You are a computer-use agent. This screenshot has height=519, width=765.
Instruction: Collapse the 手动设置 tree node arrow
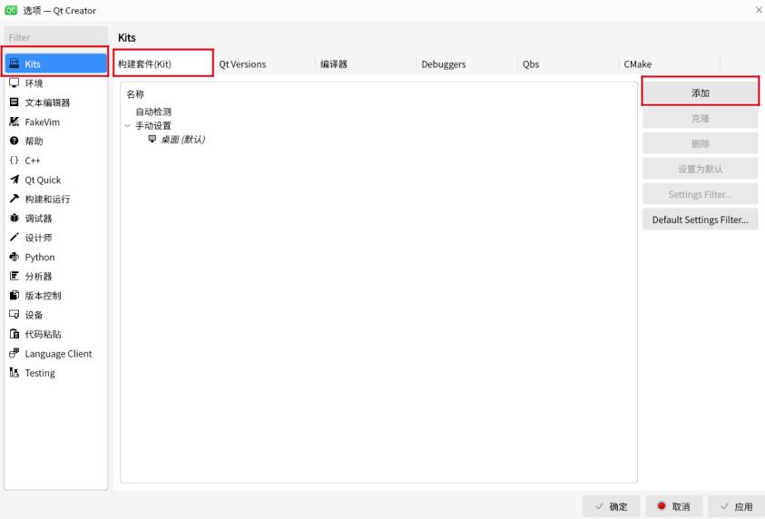(x=128, y=126)
